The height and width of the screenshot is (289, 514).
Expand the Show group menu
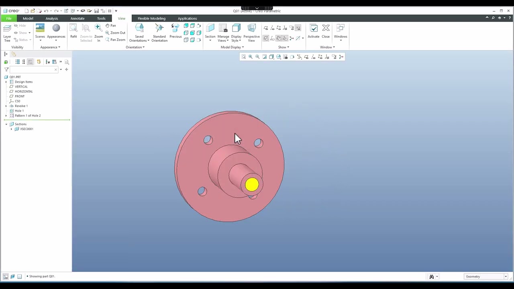click(284, 47)
